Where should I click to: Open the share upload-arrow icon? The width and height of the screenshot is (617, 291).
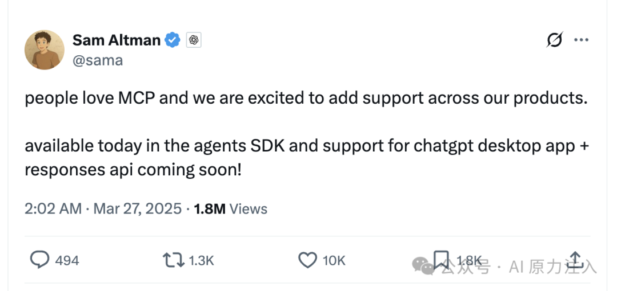[575, 259]
